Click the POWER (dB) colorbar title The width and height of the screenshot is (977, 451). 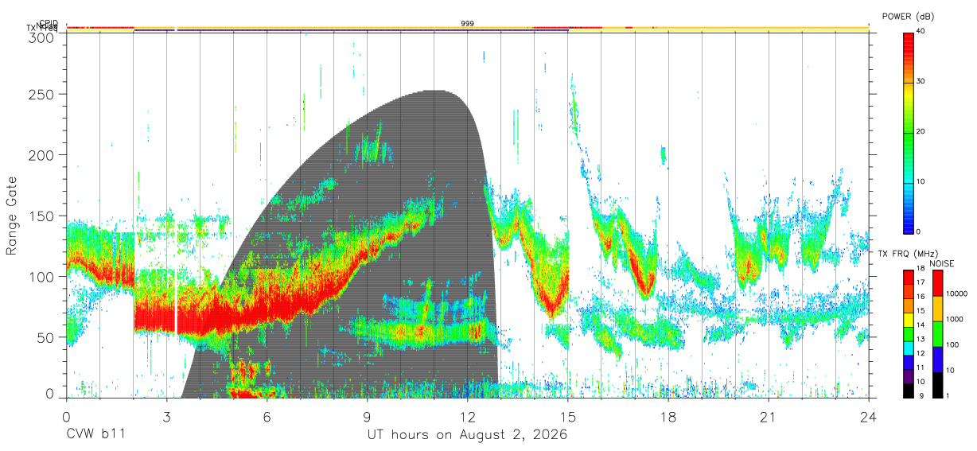pos(909,16)
